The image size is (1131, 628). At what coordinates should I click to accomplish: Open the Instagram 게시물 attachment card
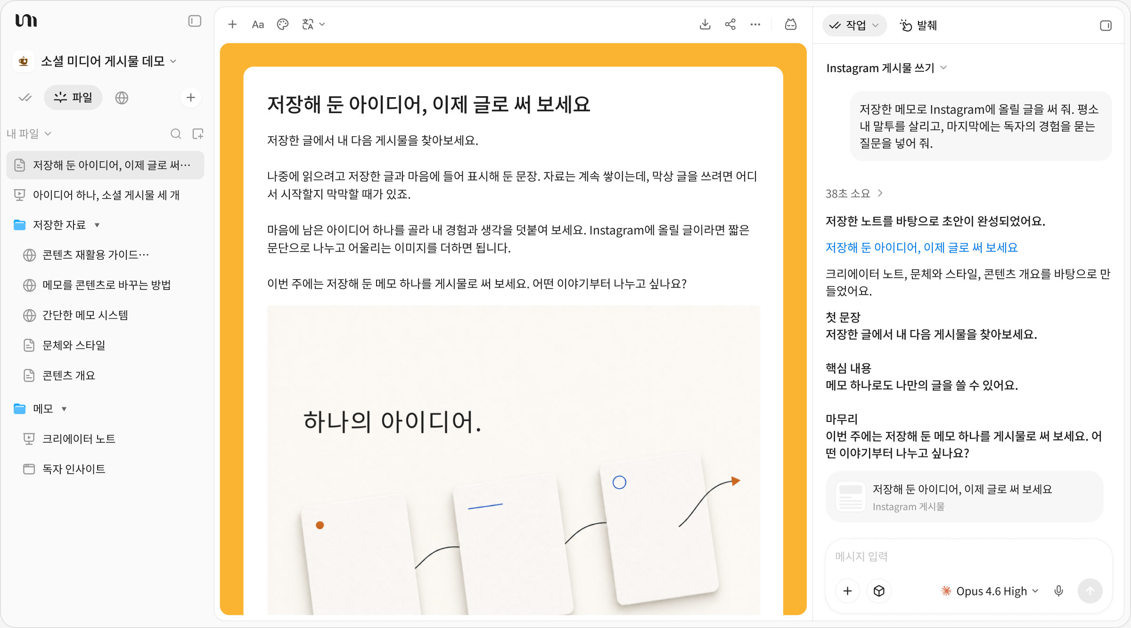[x=964, y=497]
